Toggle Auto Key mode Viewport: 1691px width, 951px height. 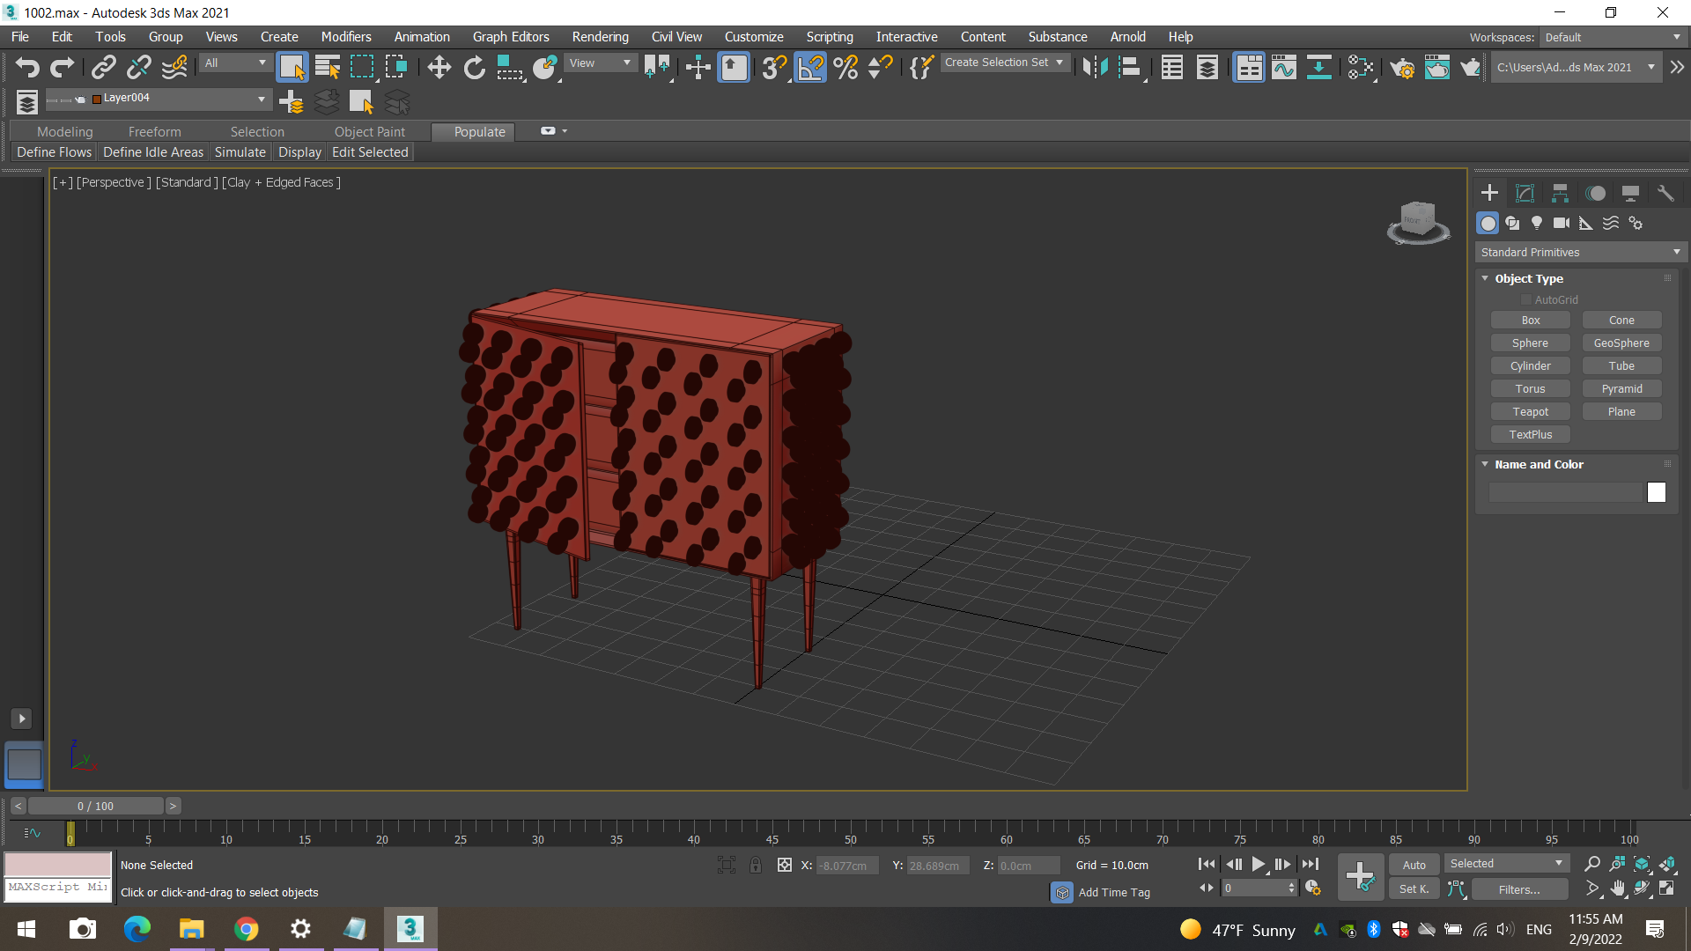[1414, 865]
